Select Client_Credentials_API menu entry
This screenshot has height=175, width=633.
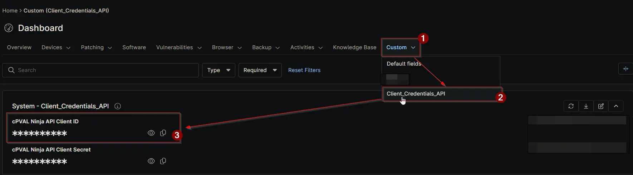(441, 94)
